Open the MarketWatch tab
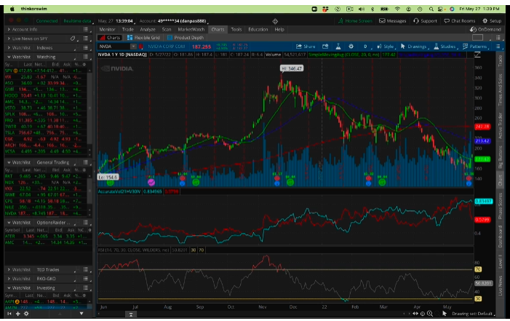 point(191,29)
